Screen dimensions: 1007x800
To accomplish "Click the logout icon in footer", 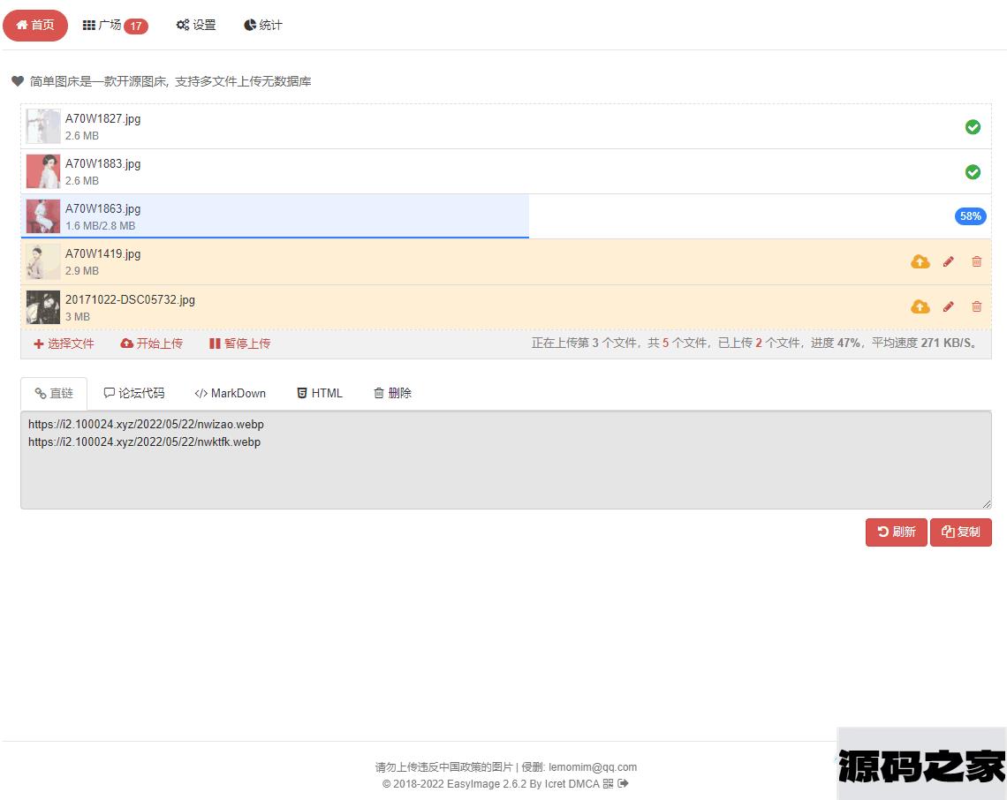I will point(623,783).
